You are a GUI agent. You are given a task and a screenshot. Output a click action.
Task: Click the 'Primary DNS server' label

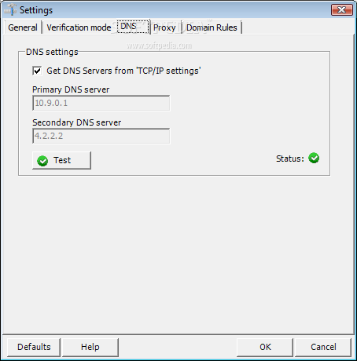71,89
